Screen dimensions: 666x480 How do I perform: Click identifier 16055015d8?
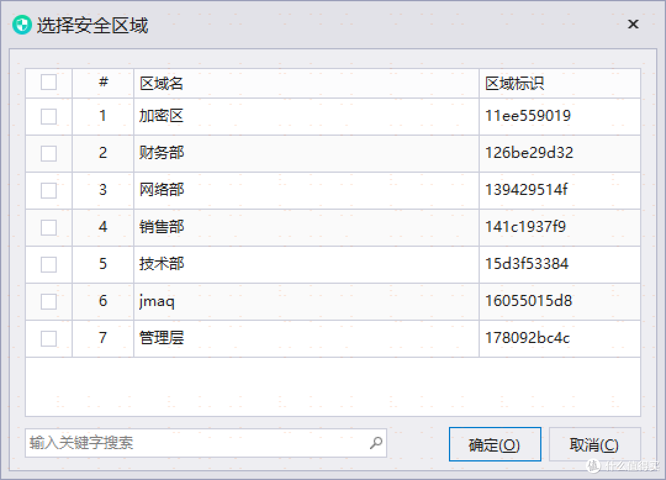[529, 300]
